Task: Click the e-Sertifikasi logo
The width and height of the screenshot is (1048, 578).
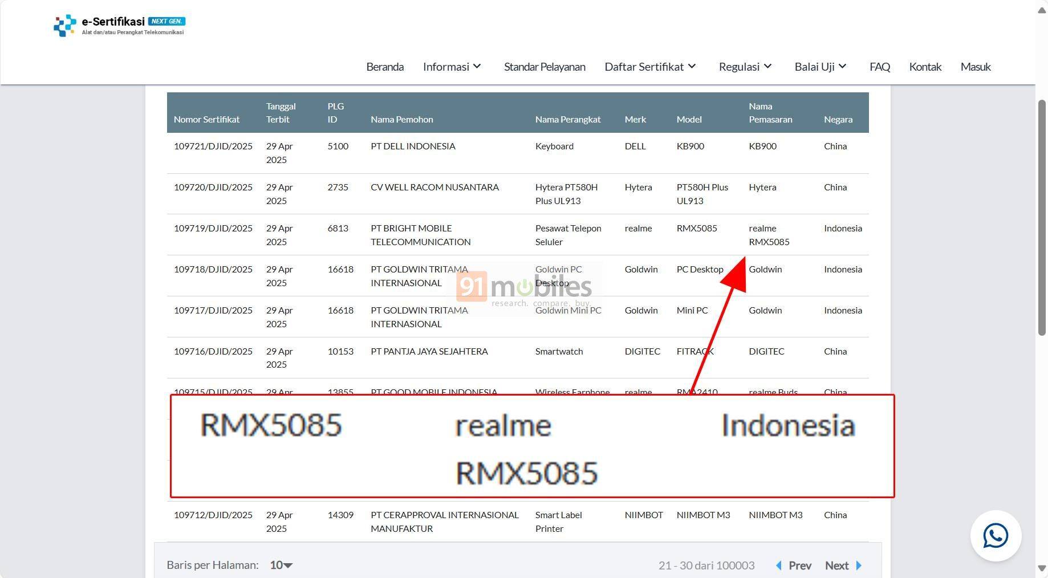Action: point(120,26)
